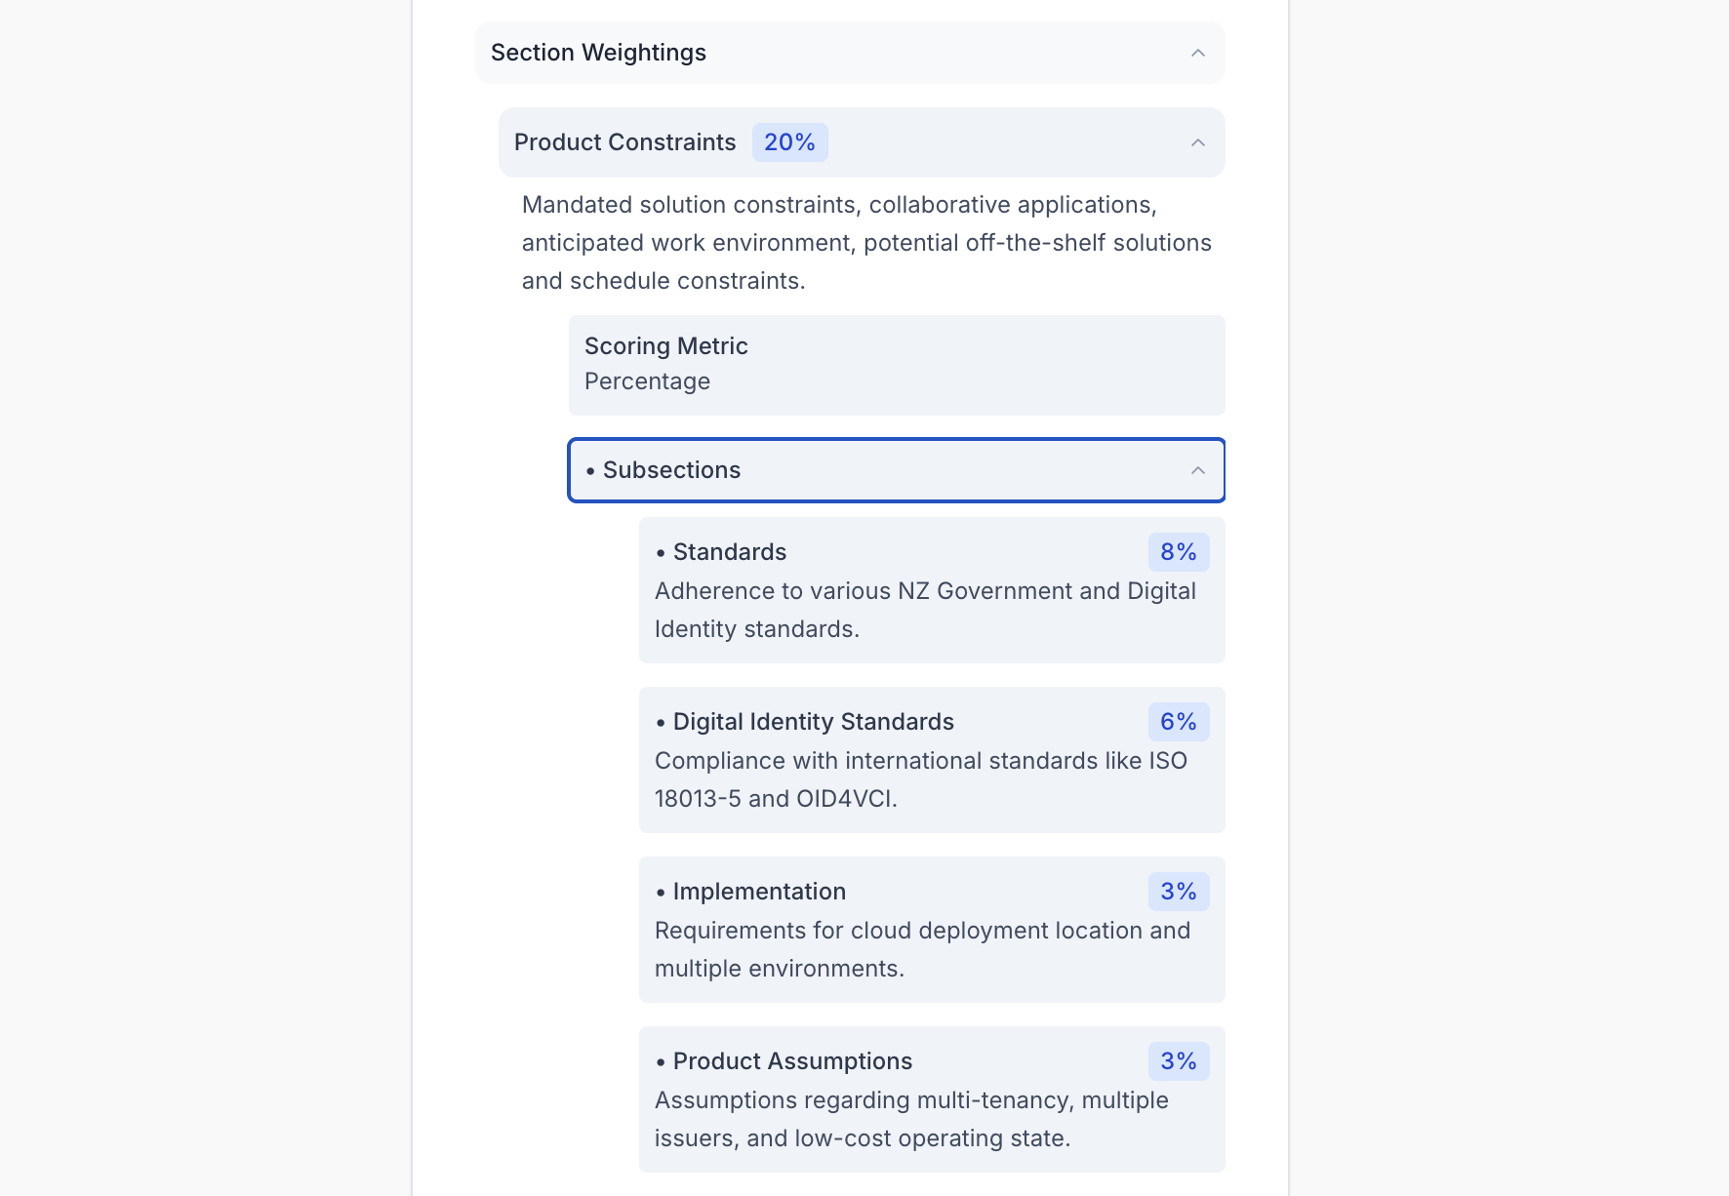Screen dimensions: 1729x1196
Task: Click the ISO 18013-5 compliance description
Action: pyautogui.click(x=920, y=779)
